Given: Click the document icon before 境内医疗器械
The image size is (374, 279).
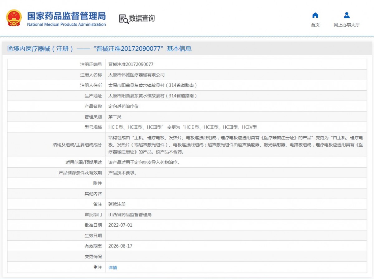Looking at the screenshot, I should click(10, 49).
